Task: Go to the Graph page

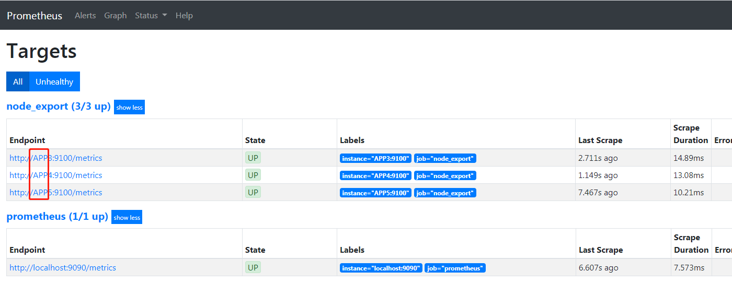Action: point(116,16)
